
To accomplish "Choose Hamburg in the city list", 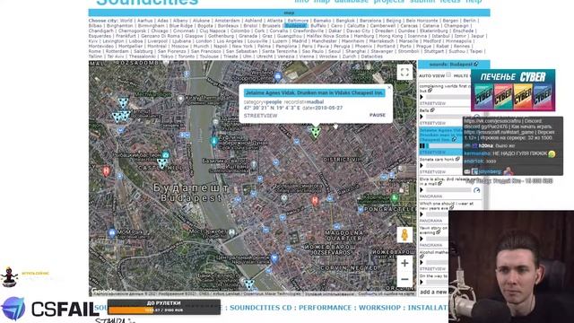I will (x=364, y=36).
